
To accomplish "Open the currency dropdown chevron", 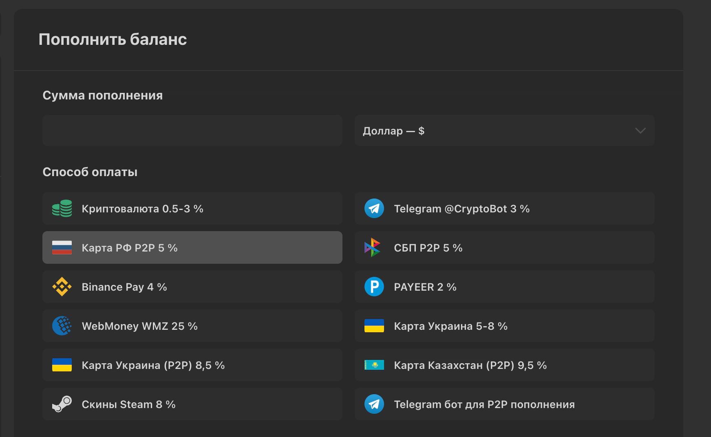I will [x=640, y=131].
